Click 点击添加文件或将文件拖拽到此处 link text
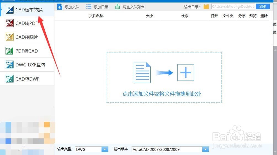Screen dimensions: 277x155 pos(162,94)
